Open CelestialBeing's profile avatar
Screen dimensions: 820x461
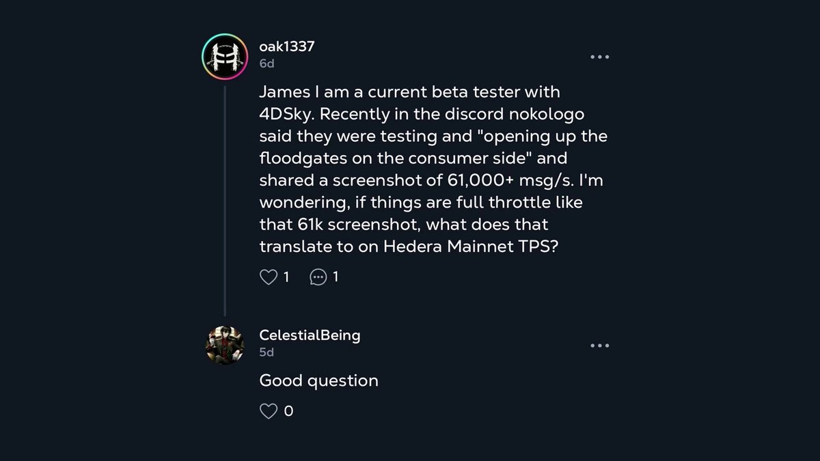[224, 345]
